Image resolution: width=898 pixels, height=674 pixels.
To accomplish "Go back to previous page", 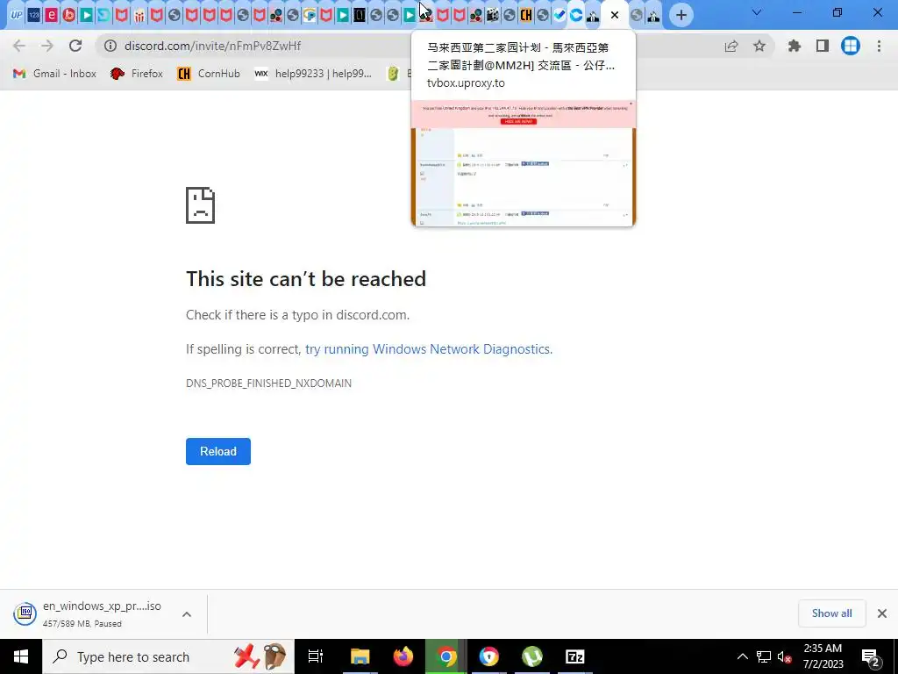I will click(x=19, y=46).
